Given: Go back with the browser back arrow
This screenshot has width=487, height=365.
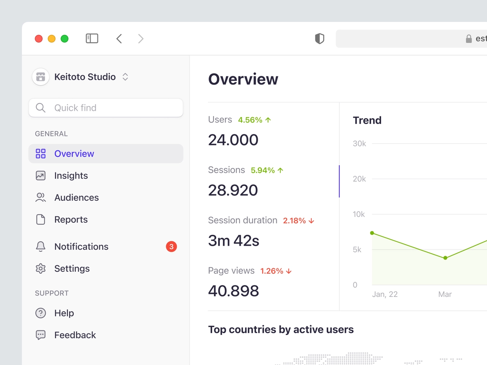Looking at the screenshot, I should pyautogui.click(x=119, y=39).
